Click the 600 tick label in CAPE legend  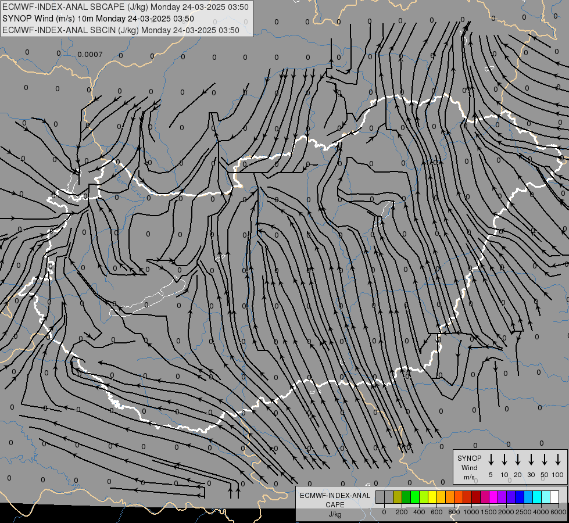436,512
